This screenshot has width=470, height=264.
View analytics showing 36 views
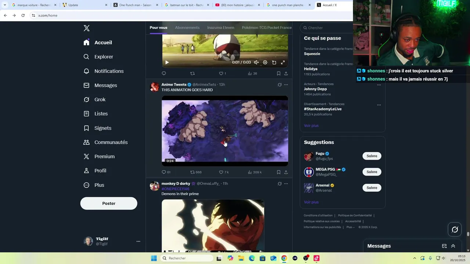point(252,73)
